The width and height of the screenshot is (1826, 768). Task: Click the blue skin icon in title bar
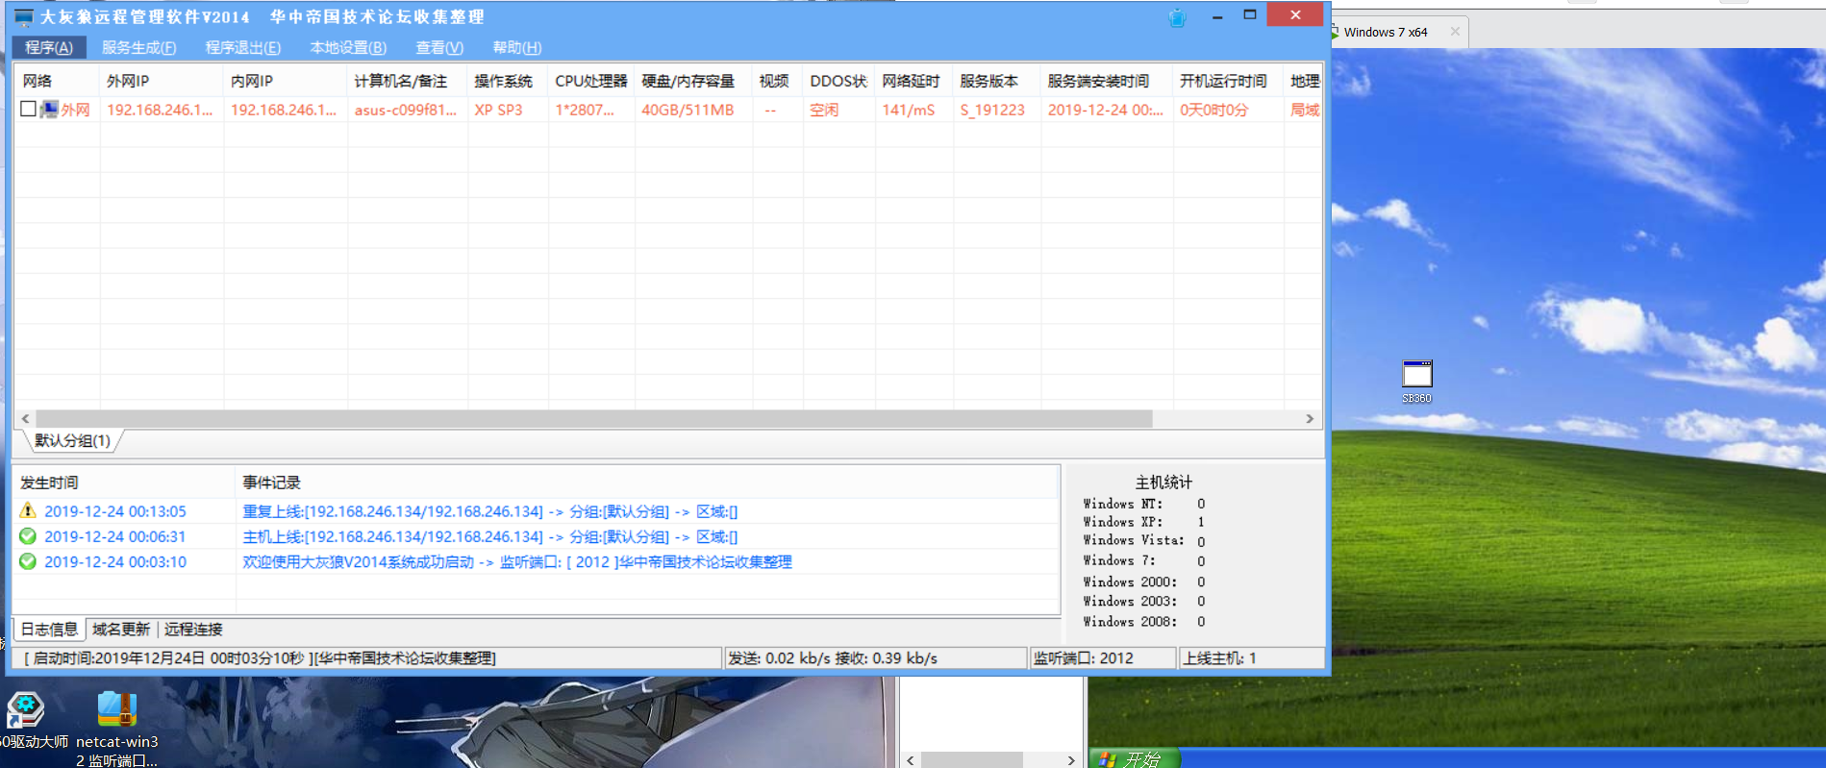[x=1177, y=17]
